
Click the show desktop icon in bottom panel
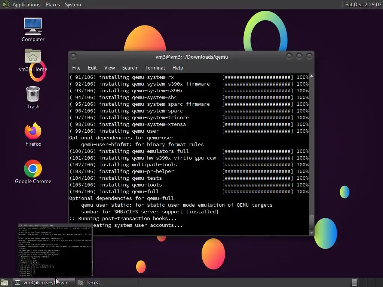4,283
